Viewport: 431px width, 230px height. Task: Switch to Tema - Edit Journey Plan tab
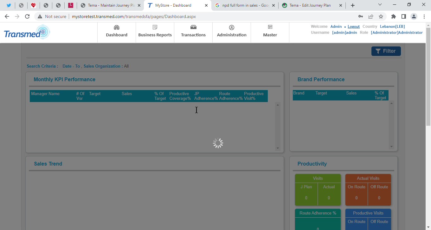310,5
